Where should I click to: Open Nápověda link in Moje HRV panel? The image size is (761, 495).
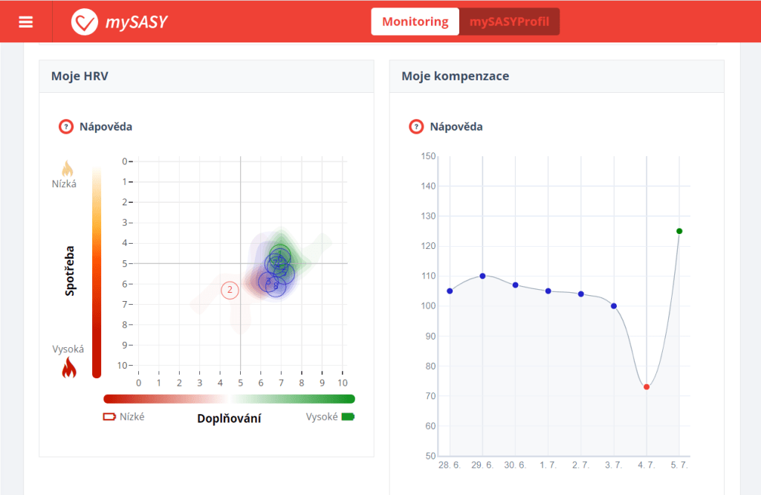[x=106, y=126]
